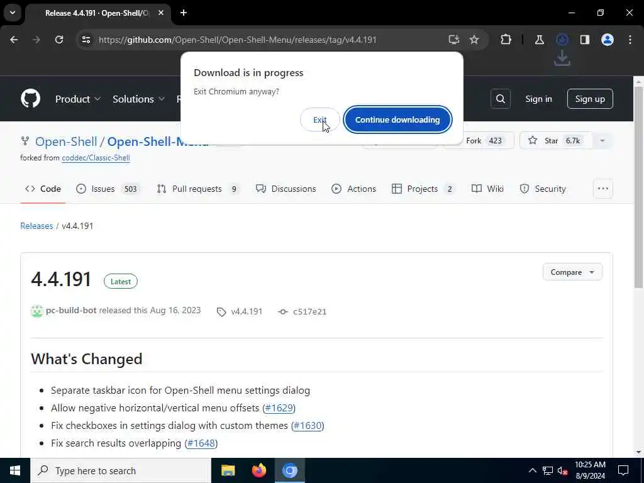Viewport: 644px width, 483px height.
Task: Open the Windows Start menu
Action: coord(15,470)
